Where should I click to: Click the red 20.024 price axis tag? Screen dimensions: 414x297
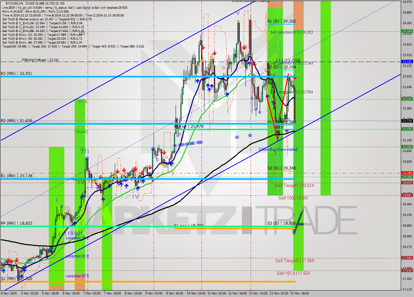click(x=407, y=183)
